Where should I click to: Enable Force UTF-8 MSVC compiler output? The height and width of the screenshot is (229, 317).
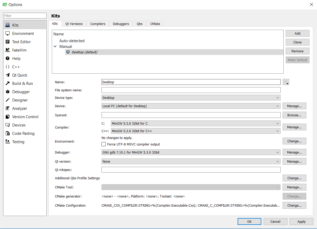coord(104,144)
